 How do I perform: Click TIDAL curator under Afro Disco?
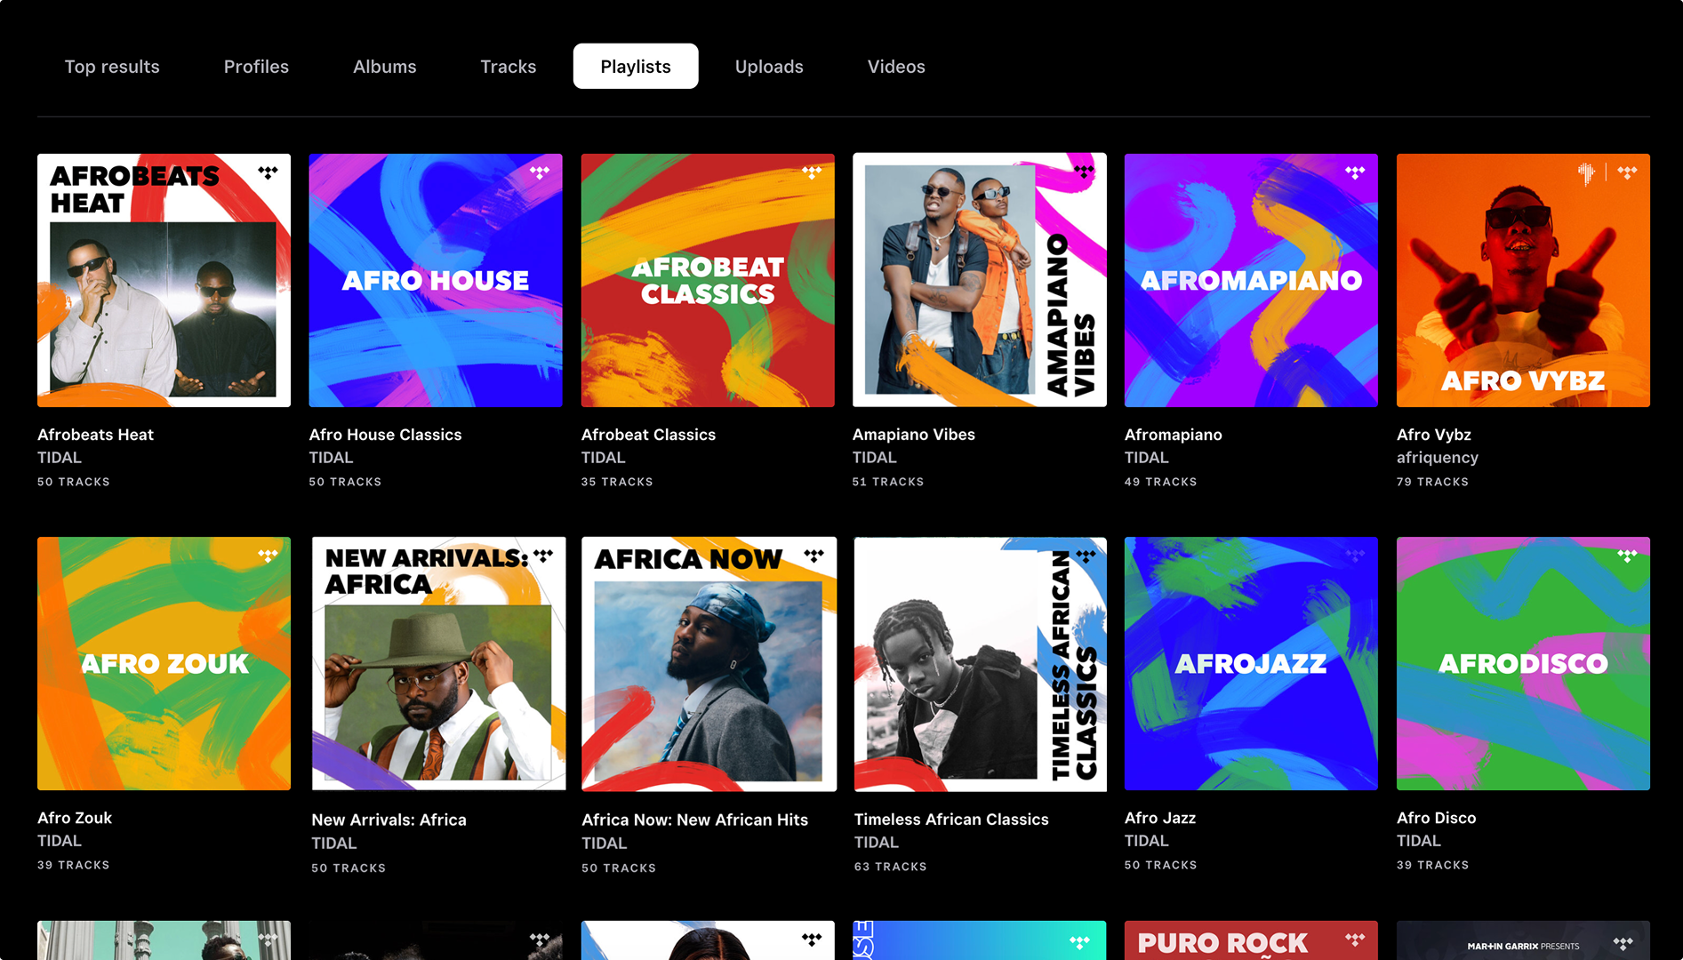pyautogui.click(x=1418, y=841)
